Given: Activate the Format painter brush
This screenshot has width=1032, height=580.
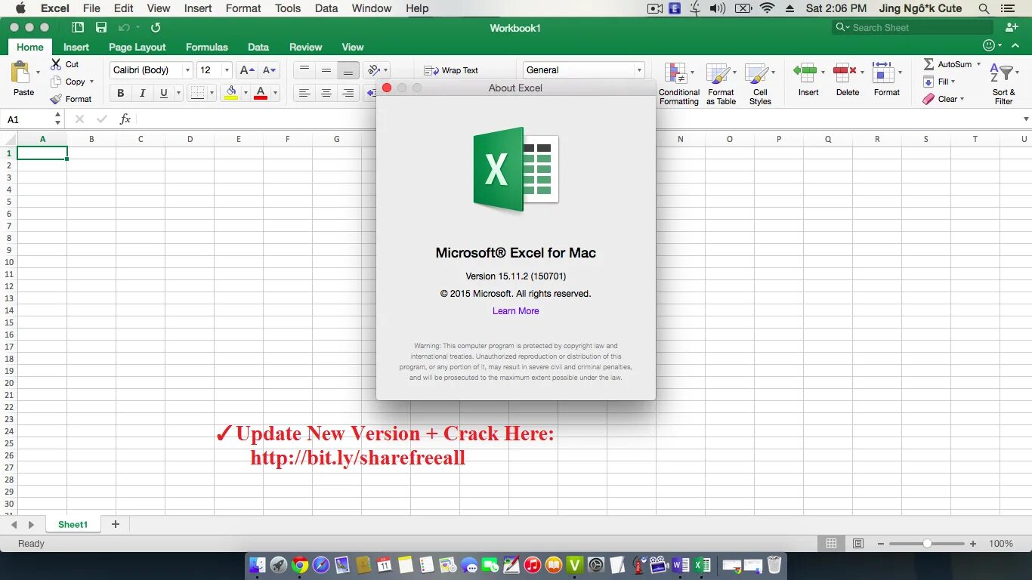Looking at the screenshot, I should point(56,99).
